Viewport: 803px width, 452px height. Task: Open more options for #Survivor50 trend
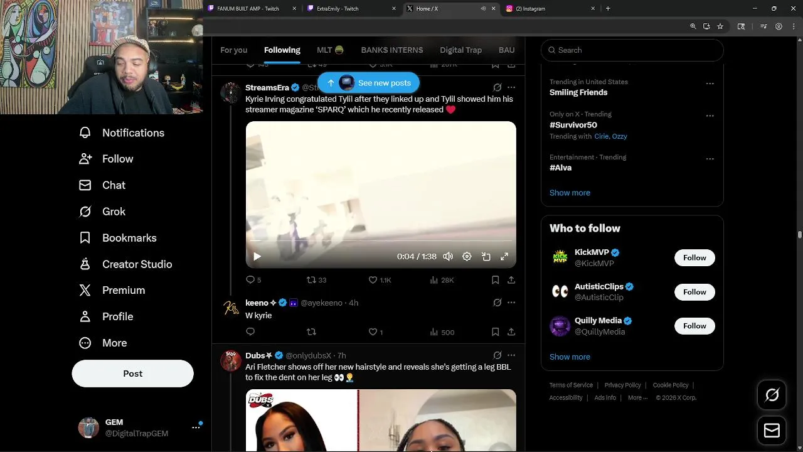tap(710, 116)
